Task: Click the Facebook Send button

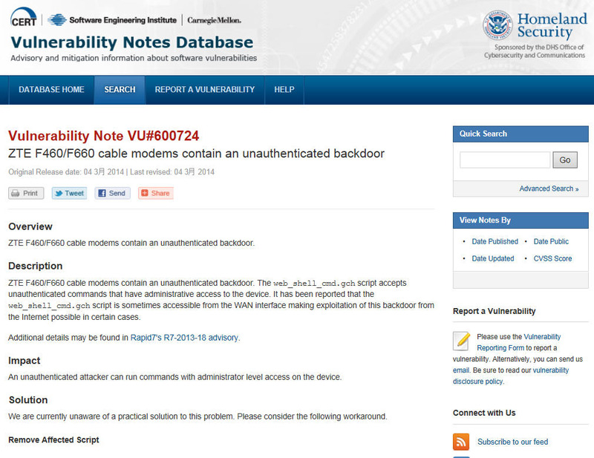Action: click(112, 193)
